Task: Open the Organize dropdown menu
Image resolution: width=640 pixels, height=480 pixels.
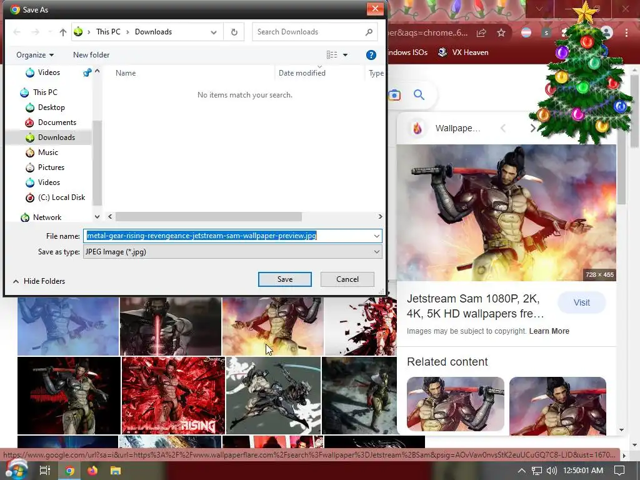Action: (35, 55)
